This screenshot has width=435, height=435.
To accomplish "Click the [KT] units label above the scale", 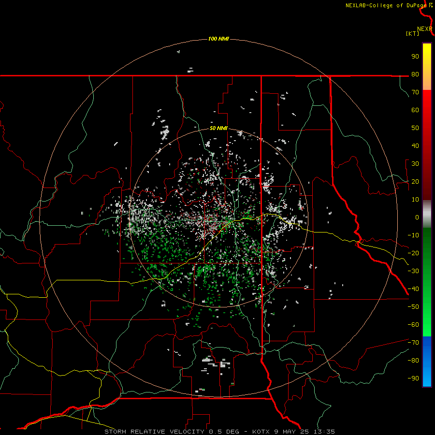I will 413,33.
